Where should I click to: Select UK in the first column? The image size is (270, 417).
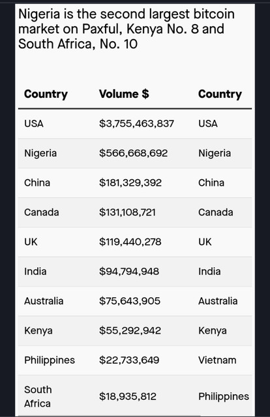tap(31, 242)
